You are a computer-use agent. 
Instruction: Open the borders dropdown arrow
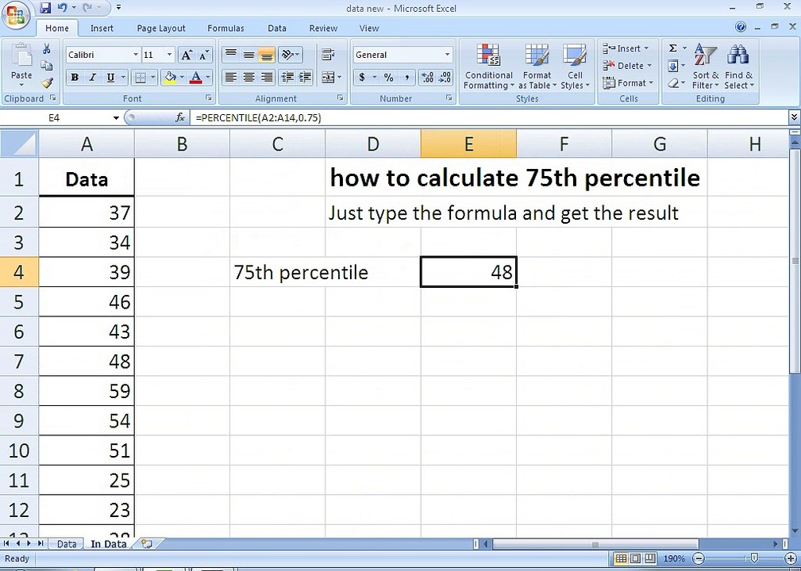pos(152,78)
